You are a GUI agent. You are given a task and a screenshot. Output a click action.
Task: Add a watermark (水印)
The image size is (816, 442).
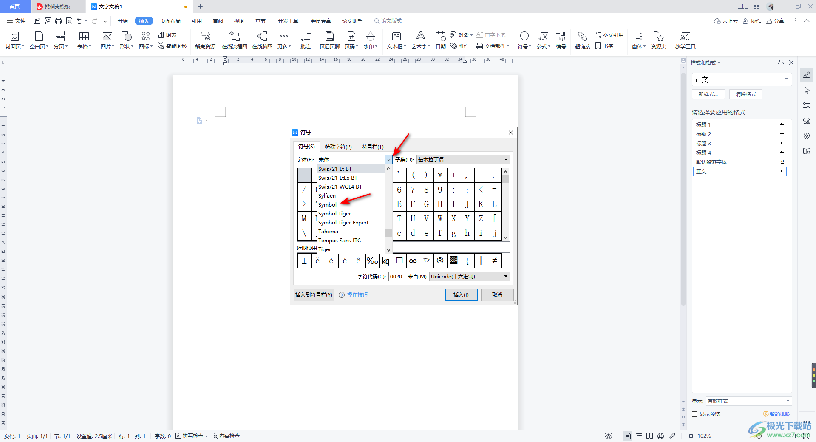click(x=371, y=40)
